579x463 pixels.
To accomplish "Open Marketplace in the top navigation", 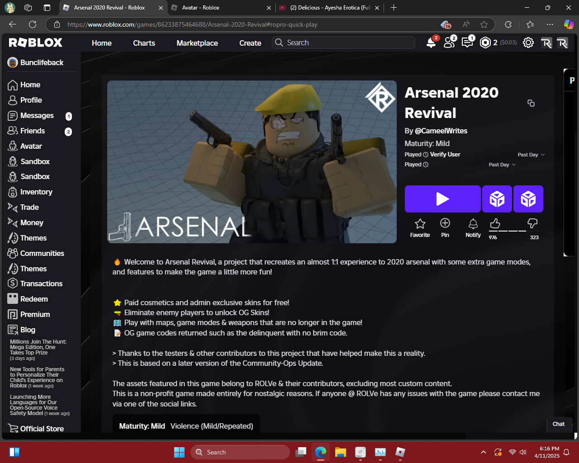I will [x=197, y=43].
